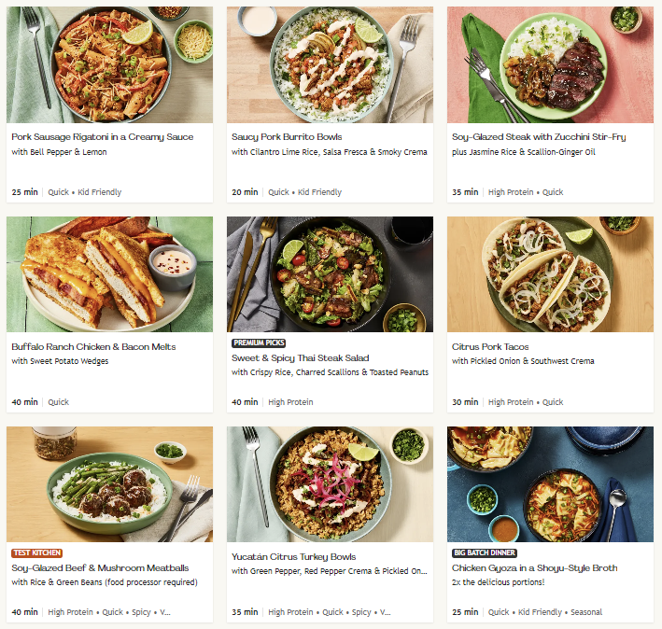Open Soy-Glazed Beef & Mushroom Meatballs photo
This screenshot has width=662, height=629.
tap(109, 484)
